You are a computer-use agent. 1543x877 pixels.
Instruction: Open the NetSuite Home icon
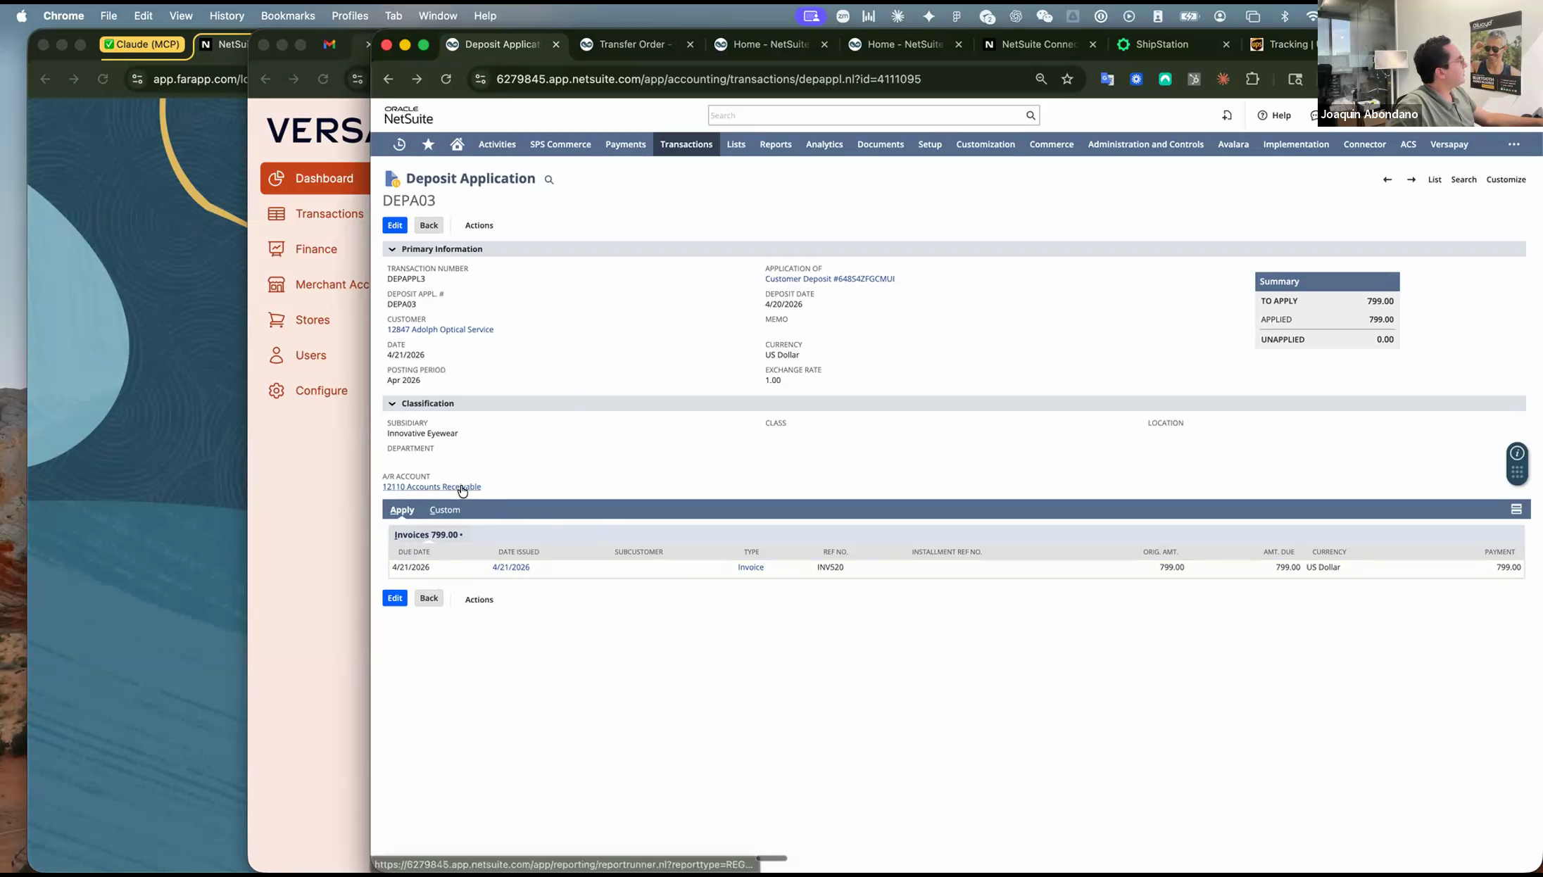(x=457, y=144)
